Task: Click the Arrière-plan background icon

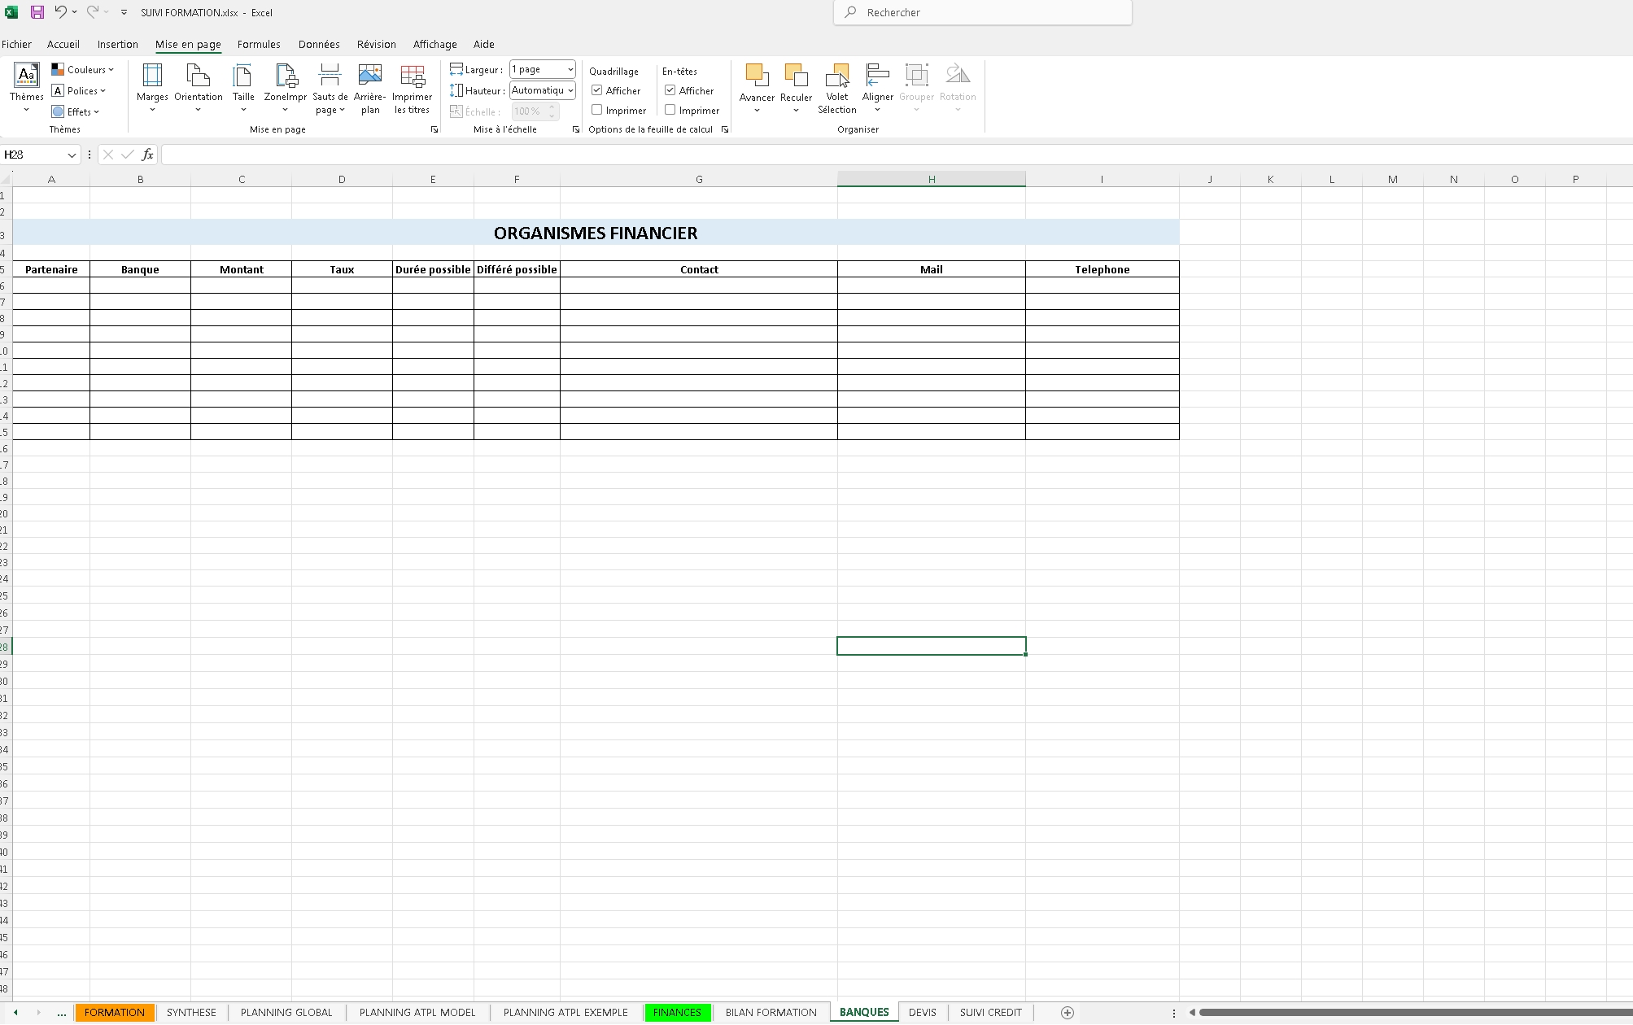Action: pyautogui.click(x=369, y=76)
